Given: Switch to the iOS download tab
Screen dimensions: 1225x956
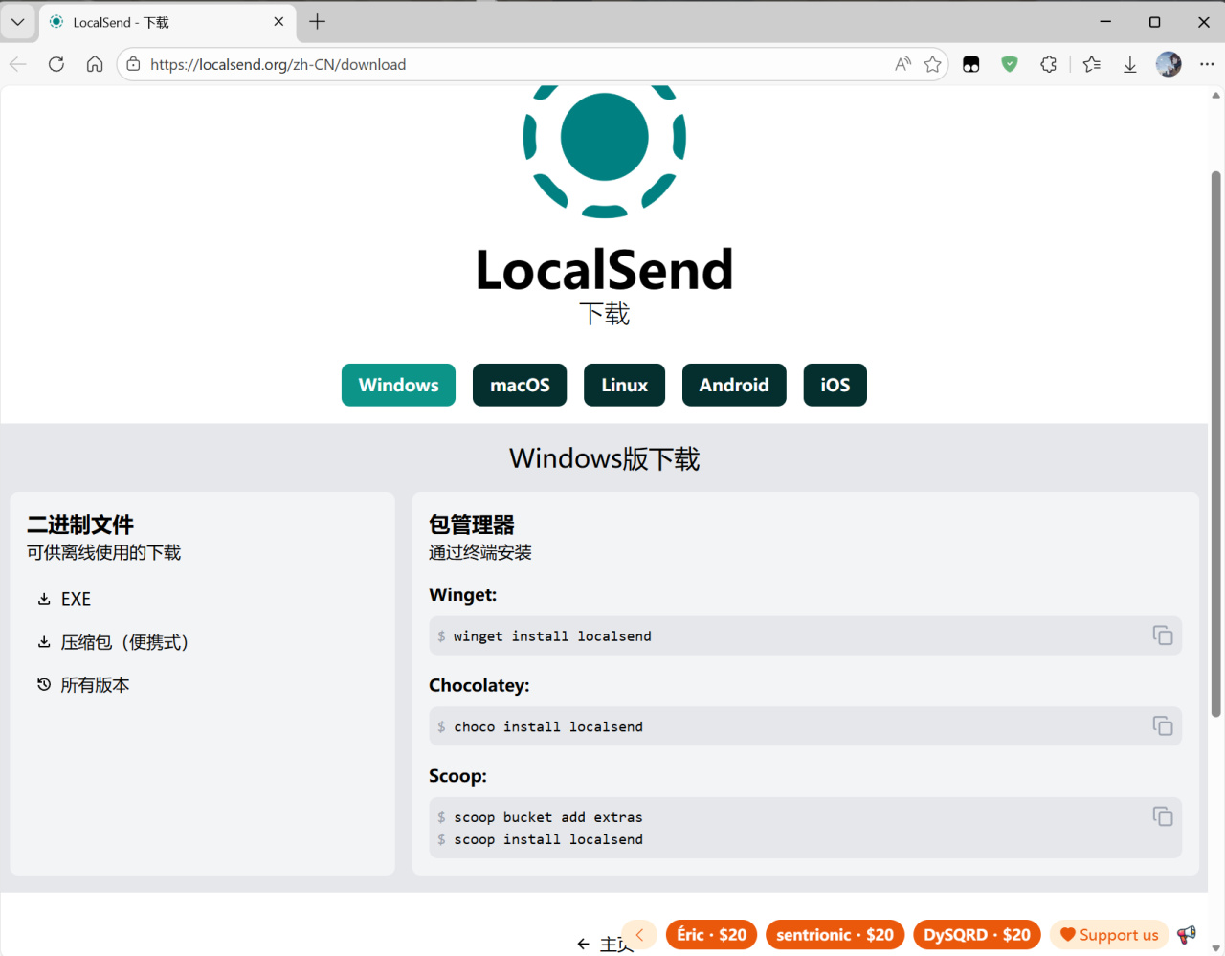Looking at the screenshot, I should 835,385.
